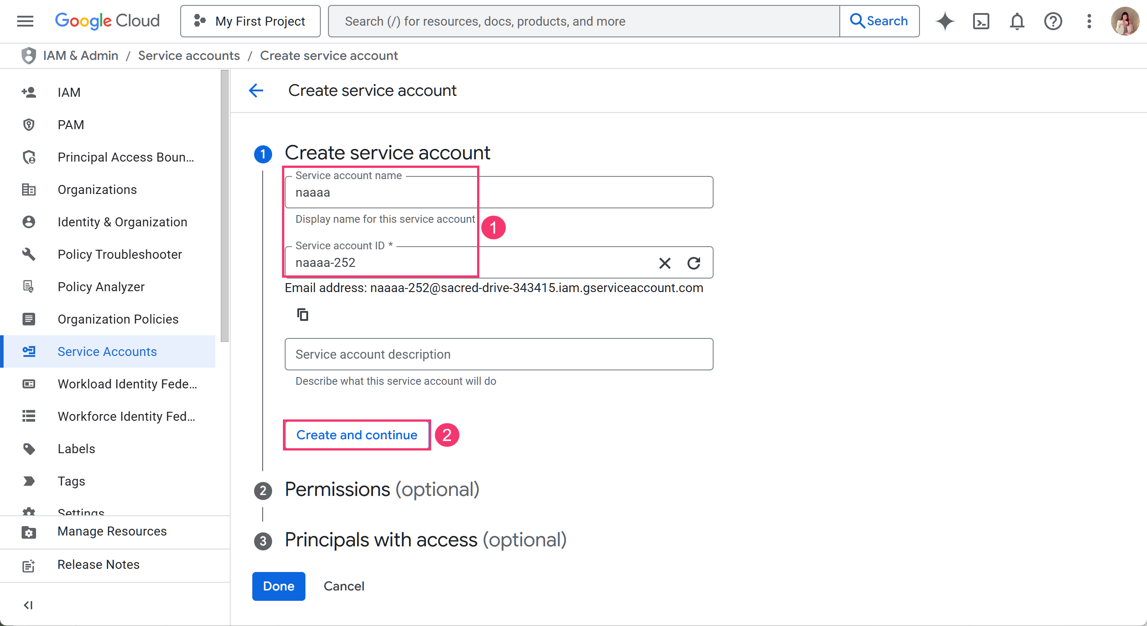Click the Organization Policies list icon
This screenshot has height=626, width=1147.
coord(29,319)
